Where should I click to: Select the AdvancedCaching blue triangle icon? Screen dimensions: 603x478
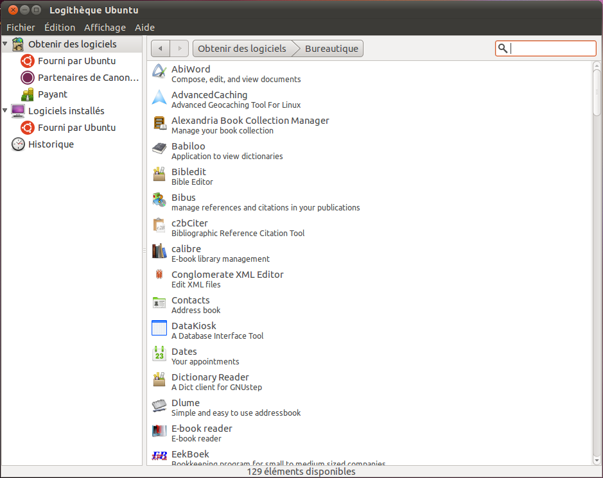pos(159,98)
